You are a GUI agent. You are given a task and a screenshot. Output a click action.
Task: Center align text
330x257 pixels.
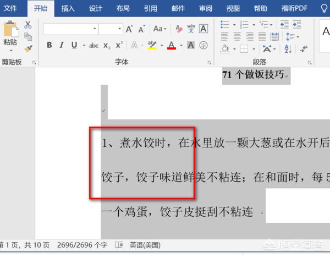pyautogui.click(x=237, y=37)
